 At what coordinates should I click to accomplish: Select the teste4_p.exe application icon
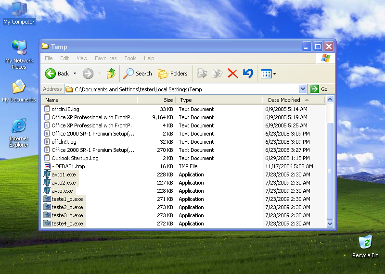pos(47,223)
